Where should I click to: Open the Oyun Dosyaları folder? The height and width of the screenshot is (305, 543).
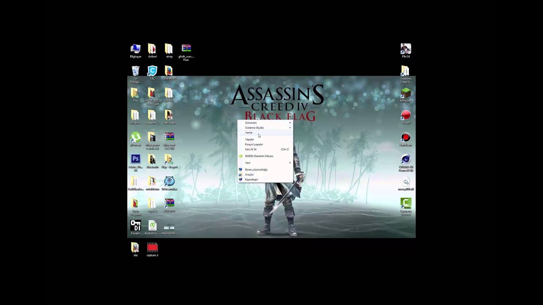tap(135, 207)
